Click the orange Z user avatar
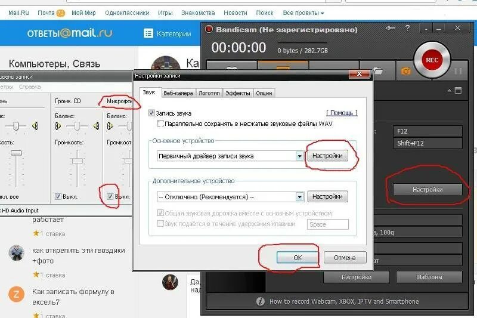This screenshot has width=477, height=318. [16, 294]
